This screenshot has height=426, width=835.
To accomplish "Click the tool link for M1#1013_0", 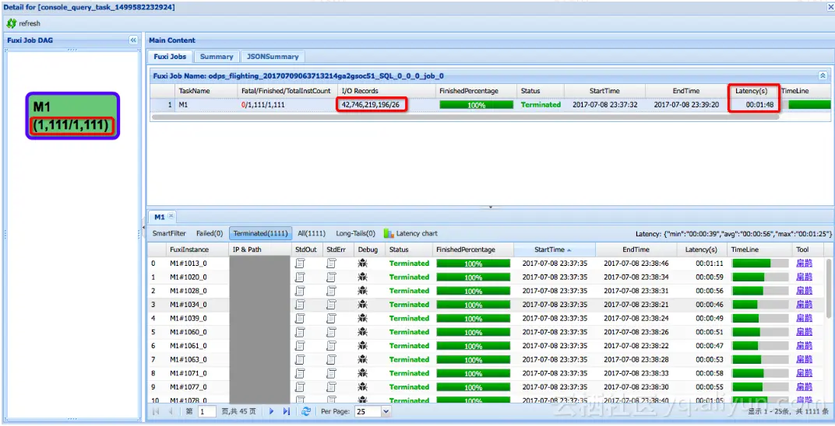I will (x=804, y=264).
